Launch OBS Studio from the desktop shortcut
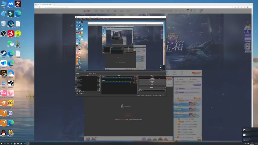Image resolution: width=258 pixels, height=145 pixels. pyautogui.click(x=4, y=34)
